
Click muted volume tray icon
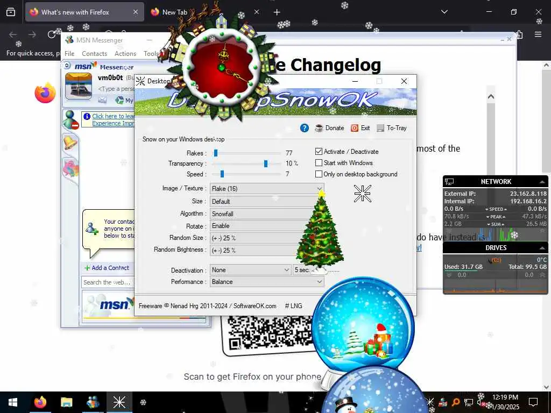(x=481, y=402)
